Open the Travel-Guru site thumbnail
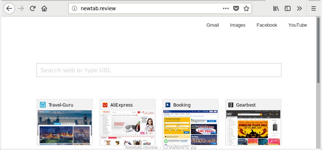Image resolution: width=322 pixels, height=150 pixels. pyautogui.click(x=65, y=128)
